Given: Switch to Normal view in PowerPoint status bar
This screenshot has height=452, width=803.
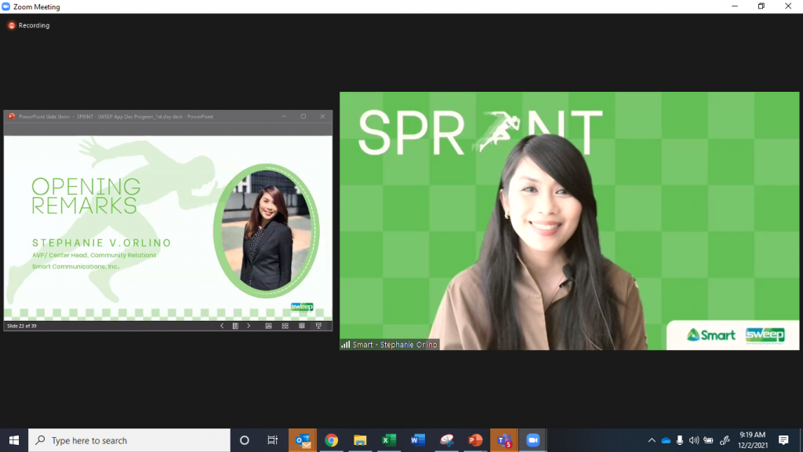Looking at the screenshot, I should pyautogui.click(x=269, y=326).
